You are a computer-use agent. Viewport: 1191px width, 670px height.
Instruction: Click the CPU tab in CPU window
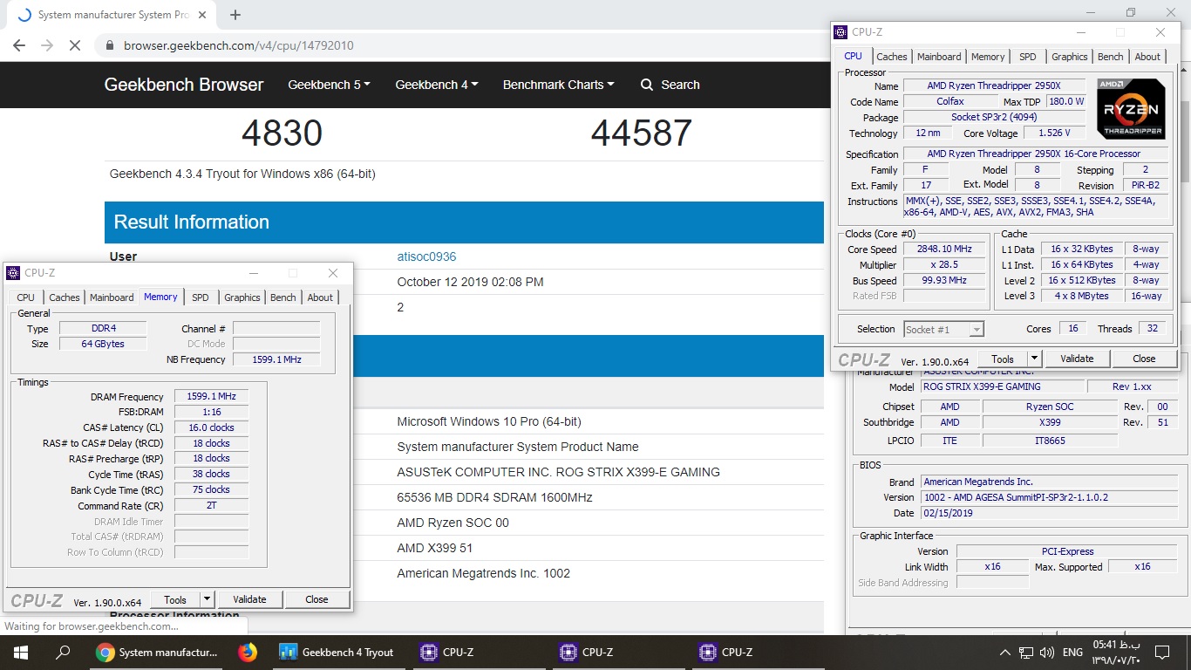853,56
